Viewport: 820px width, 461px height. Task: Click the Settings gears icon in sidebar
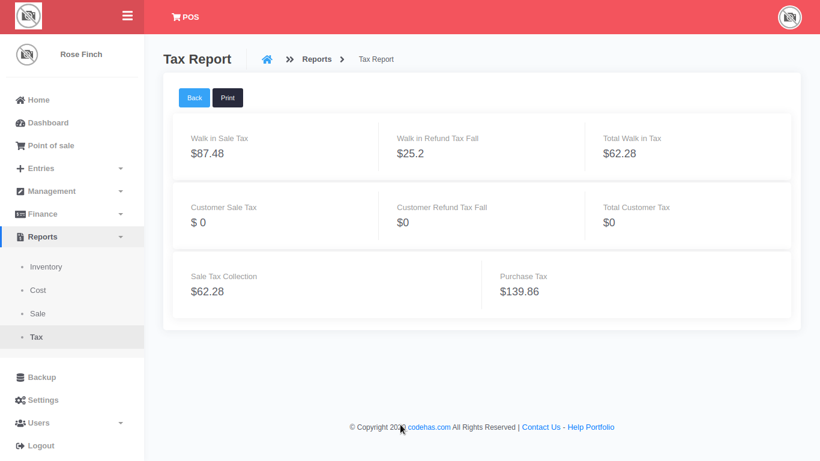[x=20, y=400]
